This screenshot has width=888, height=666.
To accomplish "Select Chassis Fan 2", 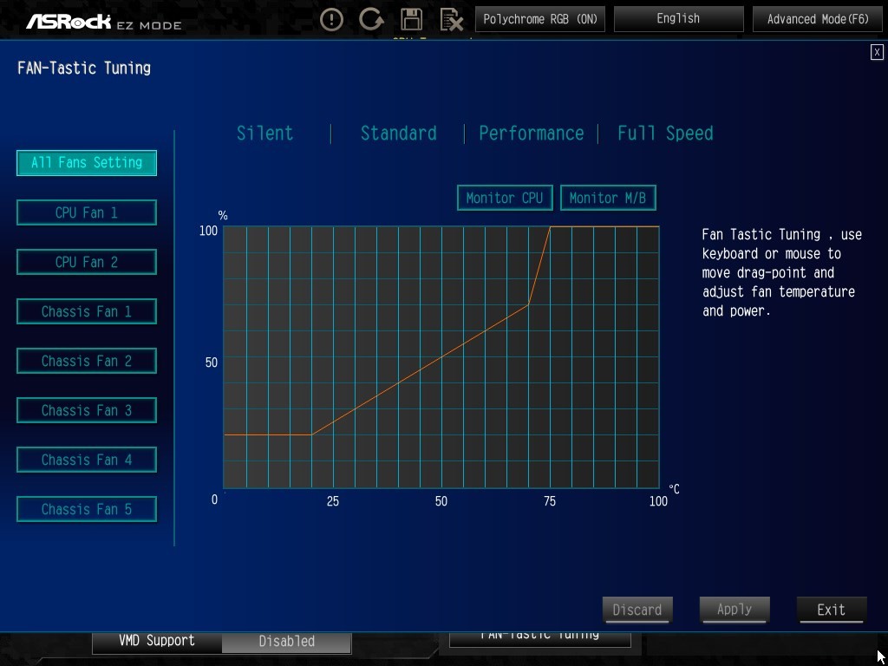I will (x=87, y=361).
